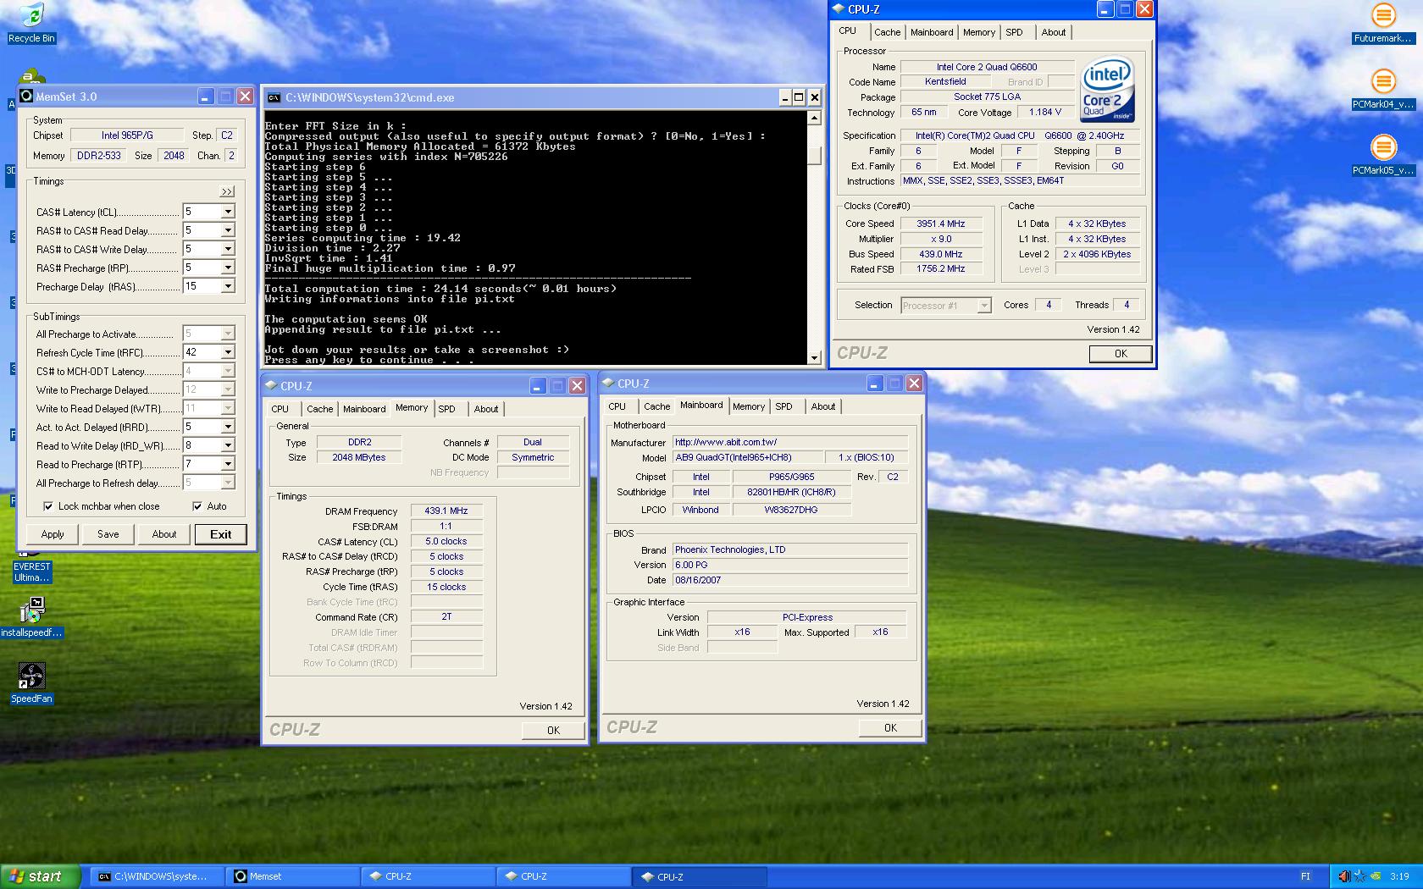Open Act. to Act. Delayed (tRRD) dropdown
The height and width of the screenshot is (889, 1423).
click(x=228, y=427)
